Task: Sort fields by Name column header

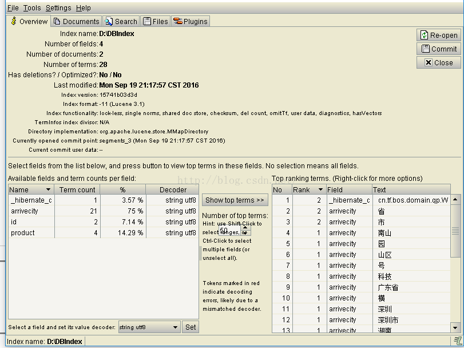Action: click(31, 189)
